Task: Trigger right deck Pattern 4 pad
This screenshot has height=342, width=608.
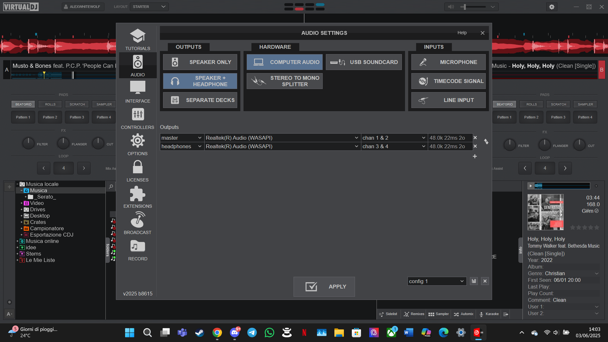Action: 585,117
